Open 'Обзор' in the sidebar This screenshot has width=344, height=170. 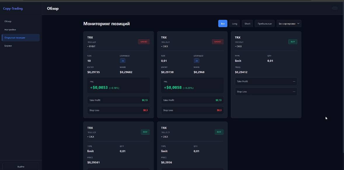click(x=21, y=21)
